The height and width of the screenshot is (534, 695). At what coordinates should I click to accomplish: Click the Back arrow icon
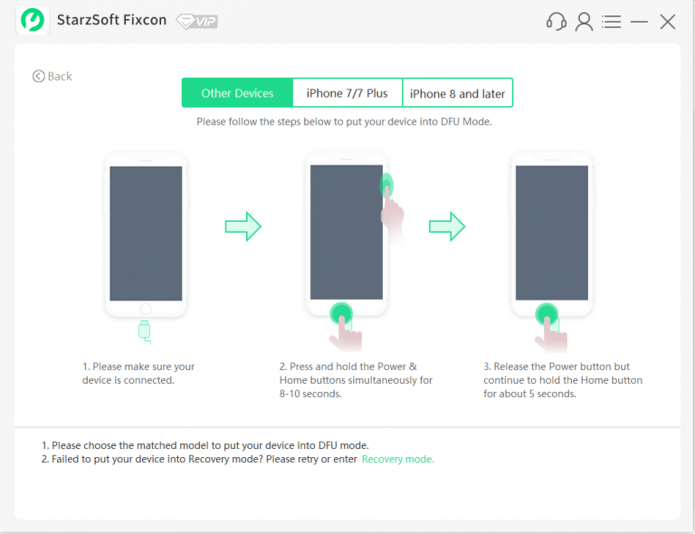click(x=39, y=76)
